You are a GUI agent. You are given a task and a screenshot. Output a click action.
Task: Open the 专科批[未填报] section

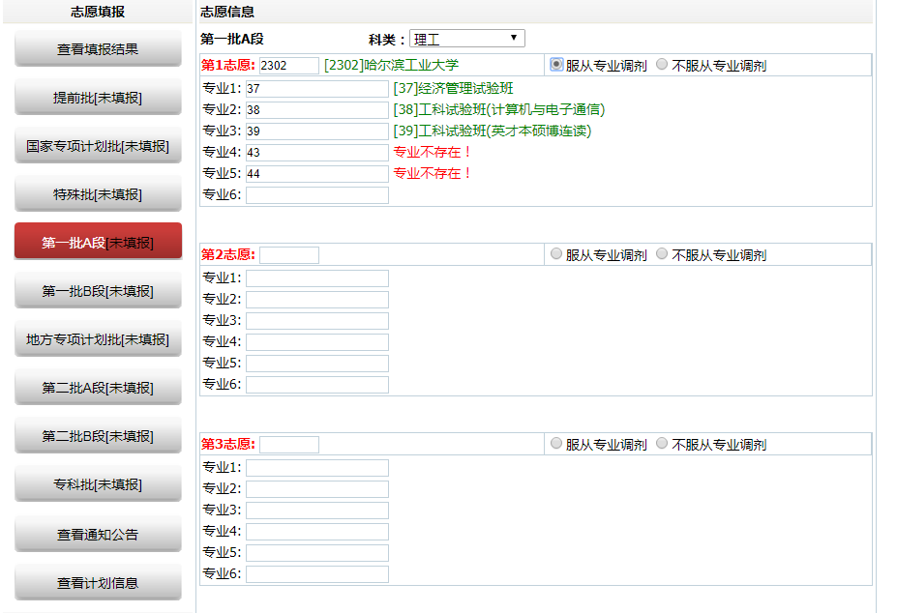click(x=98, y=484)
